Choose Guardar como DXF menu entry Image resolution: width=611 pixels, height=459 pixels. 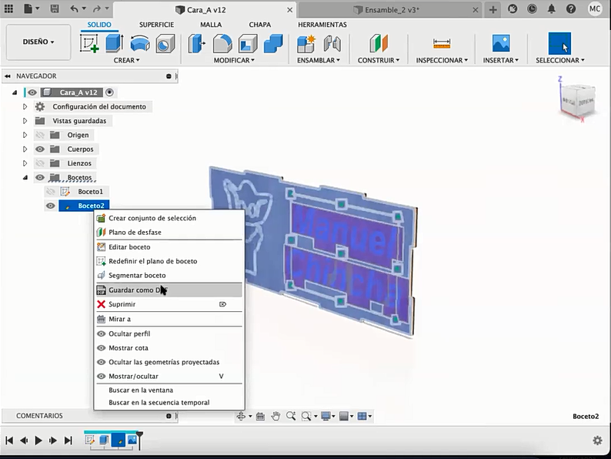pos(169,290)
